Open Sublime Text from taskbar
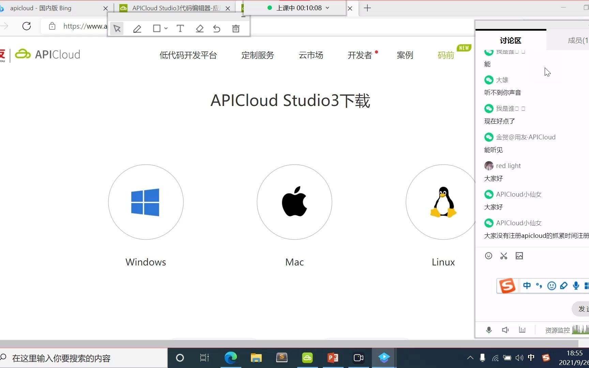The width and height of the screenshot is (589, 368). point(282,358)
